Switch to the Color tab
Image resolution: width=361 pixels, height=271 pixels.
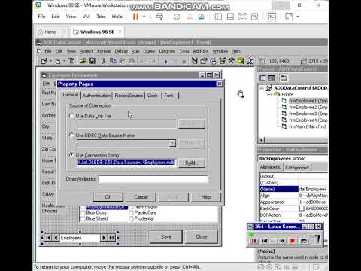(x=153, y=96)
